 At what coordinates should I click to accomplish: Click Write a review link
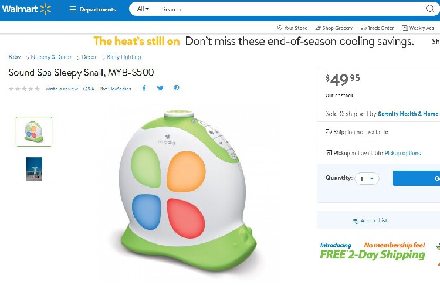pyautogui.click(x=62, y=89)
